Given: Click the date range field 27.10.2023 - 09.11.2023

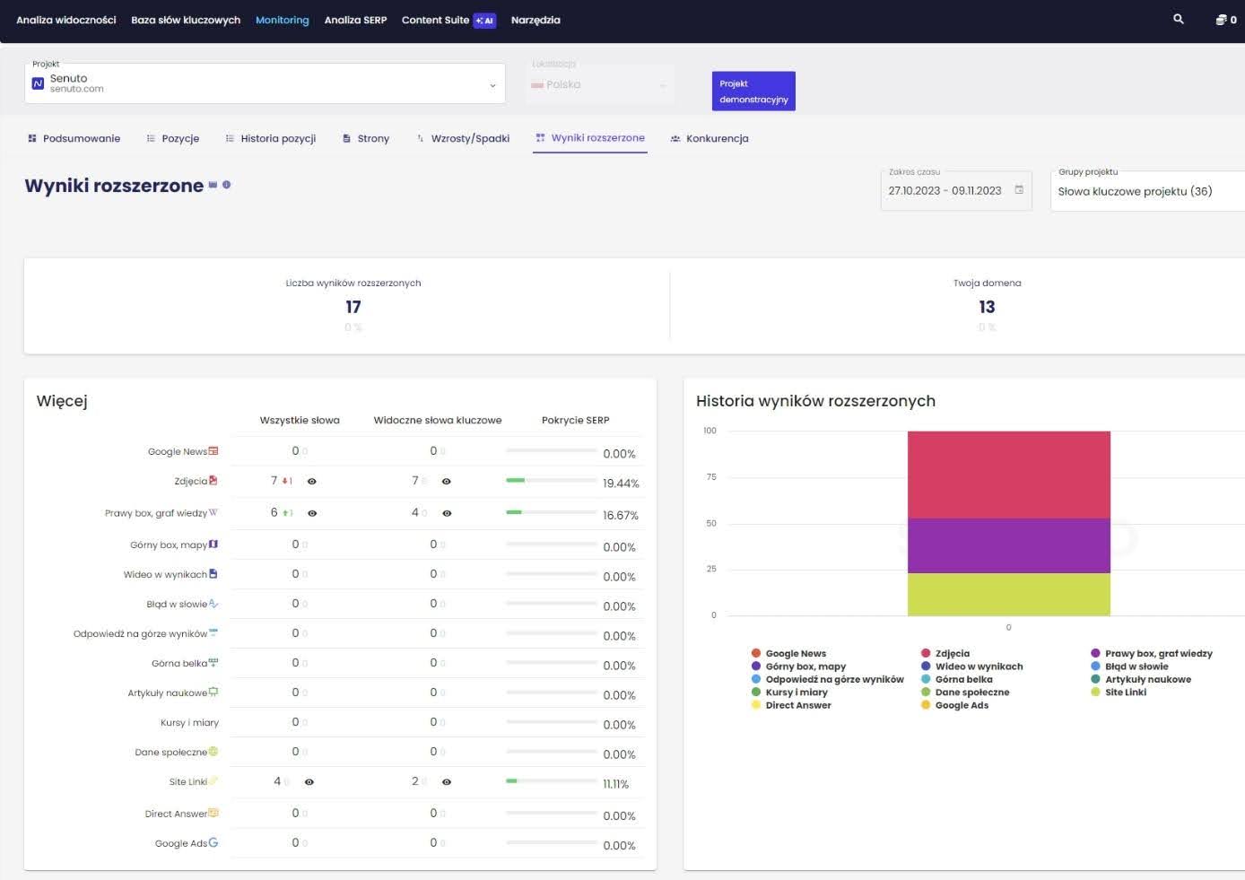Looking at the screenshot, I should click(x=956, y=190).
